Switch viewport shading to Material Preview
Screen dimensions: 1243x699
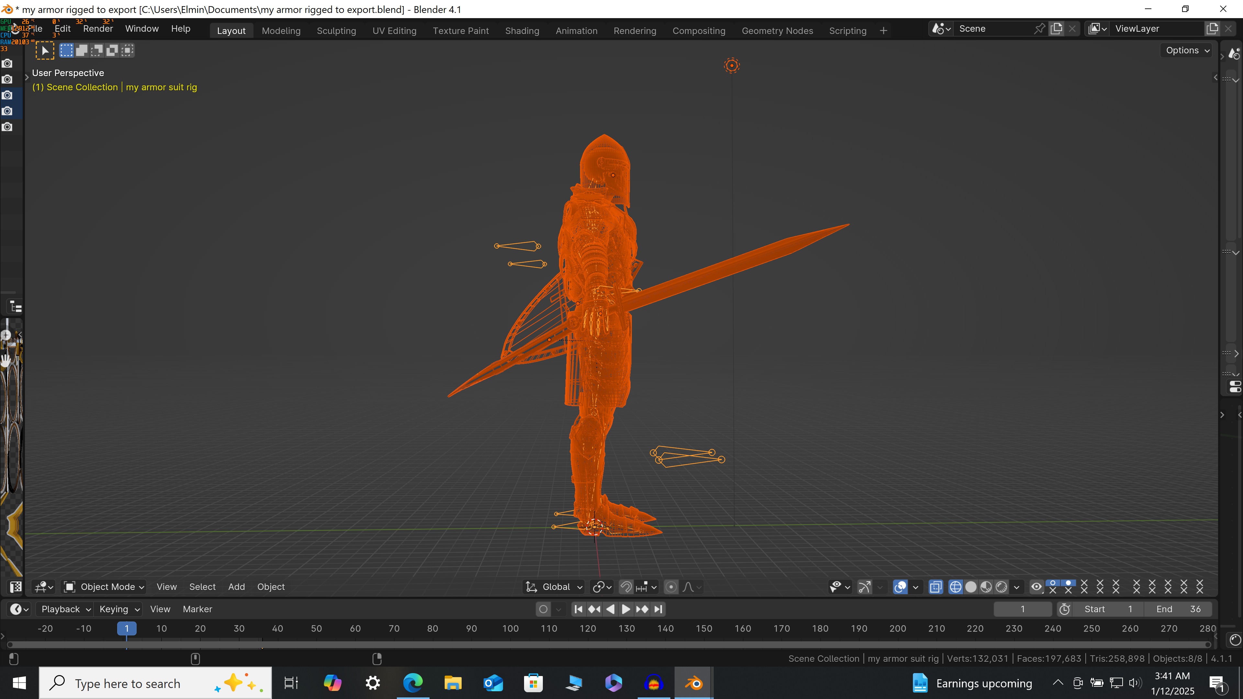986,587
